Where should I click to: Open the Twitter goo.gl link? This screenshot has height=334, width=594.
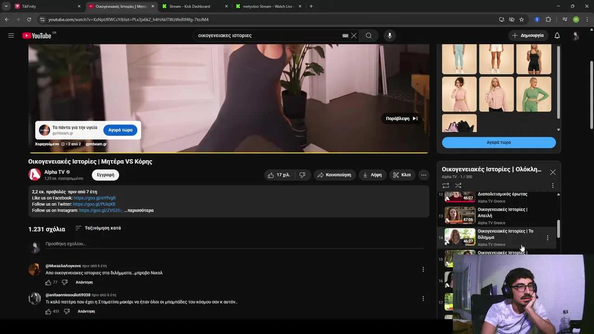(x=94, y=204)
